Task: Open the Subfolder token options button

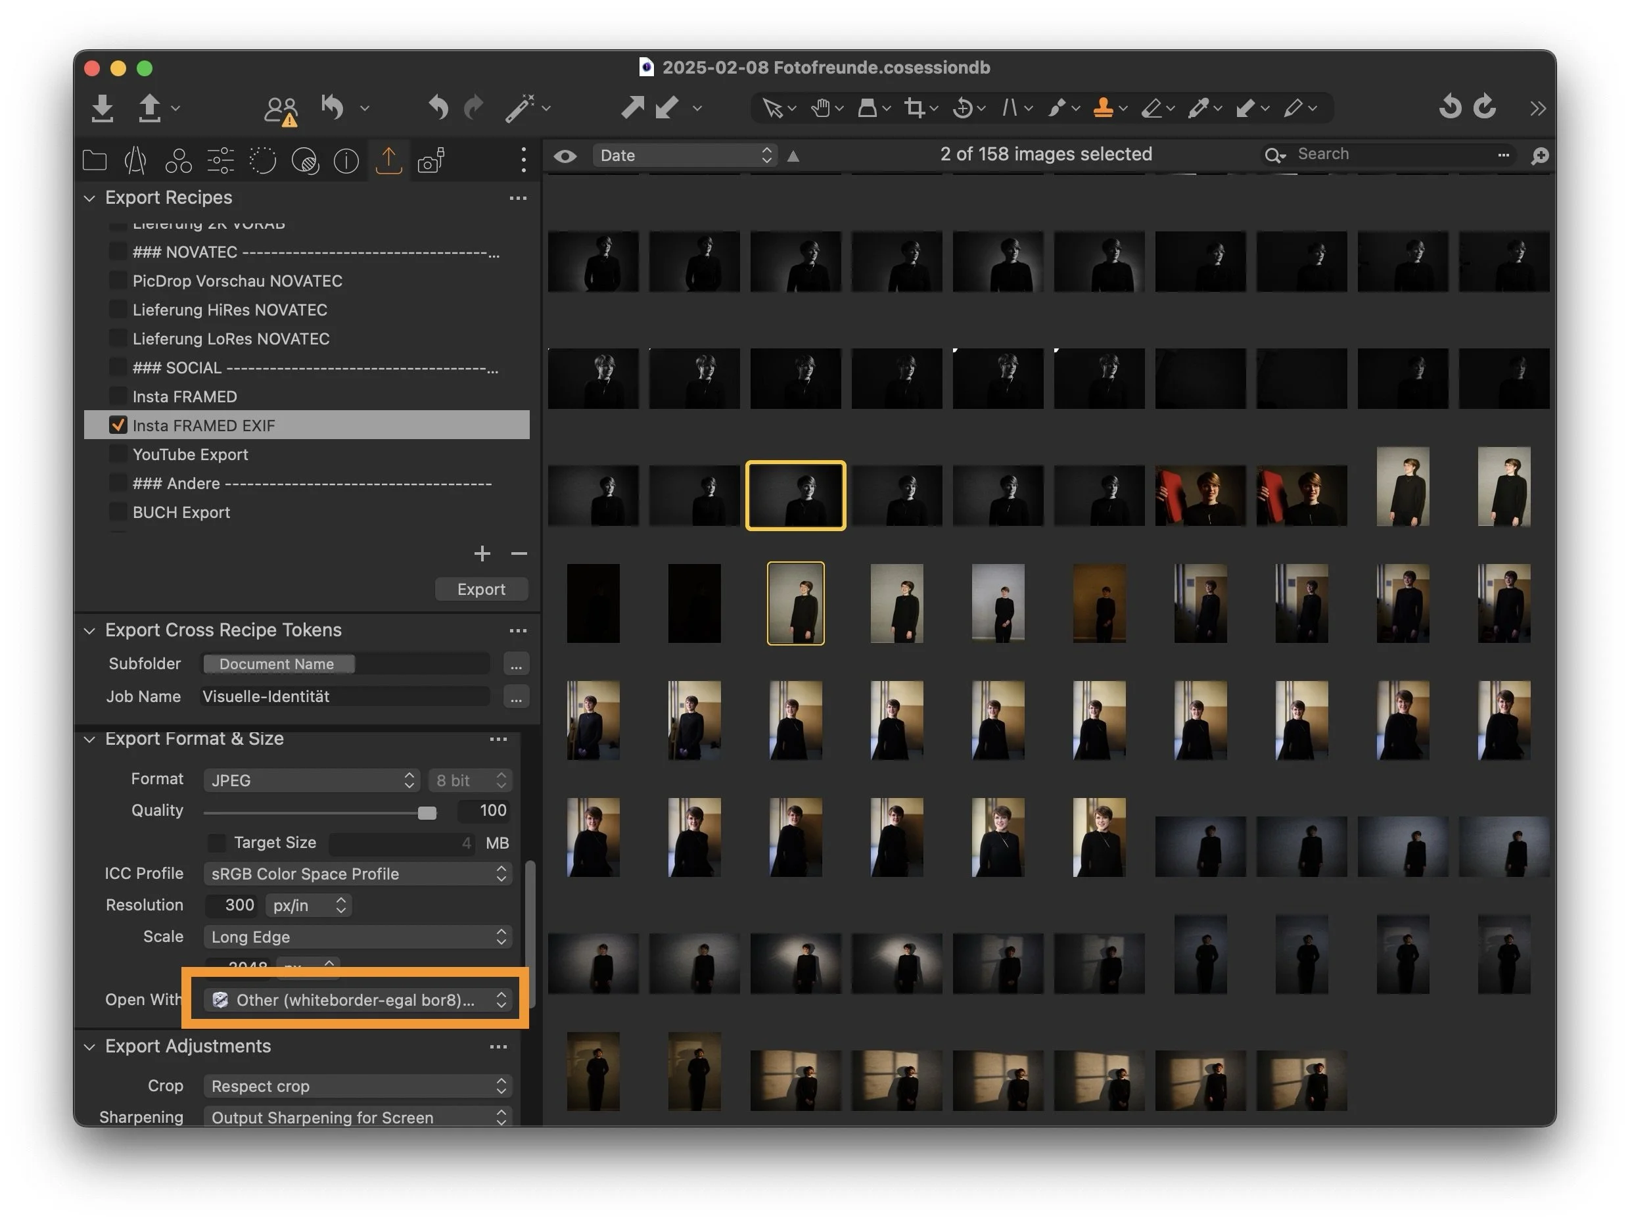Action: click(516, 664)
